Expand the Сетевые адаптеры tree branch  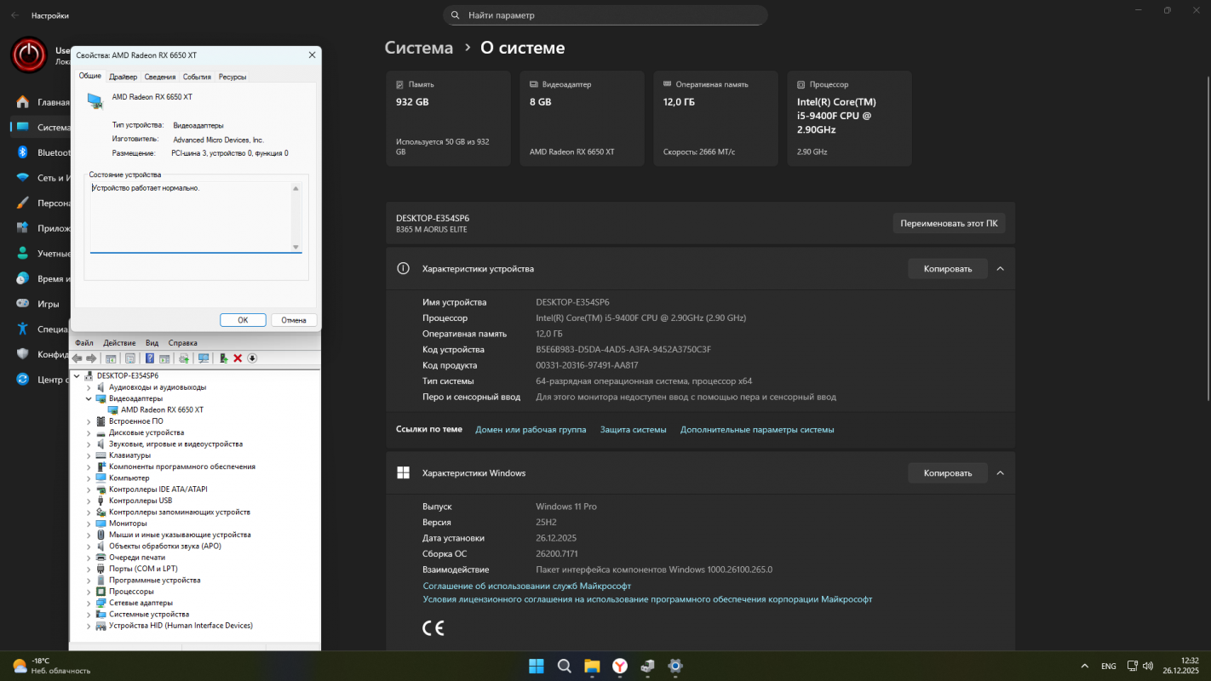pos(89,602)
